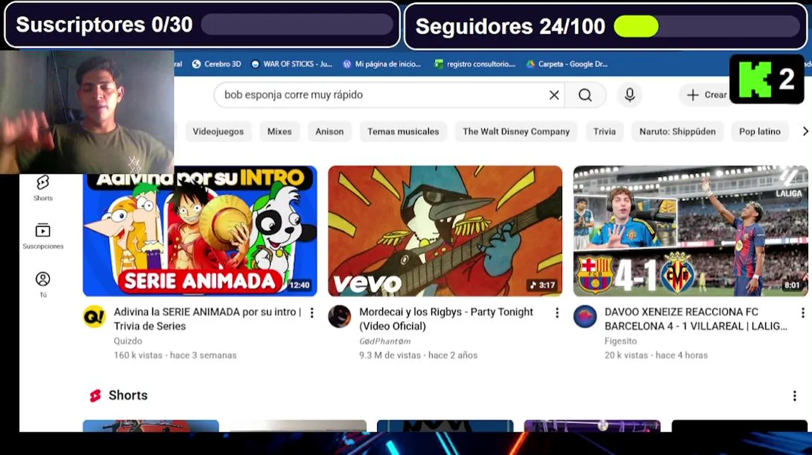Open the Tú profile section
This screenshot has width=812, height=455.
pyautogui.click(x=43, y=284)
